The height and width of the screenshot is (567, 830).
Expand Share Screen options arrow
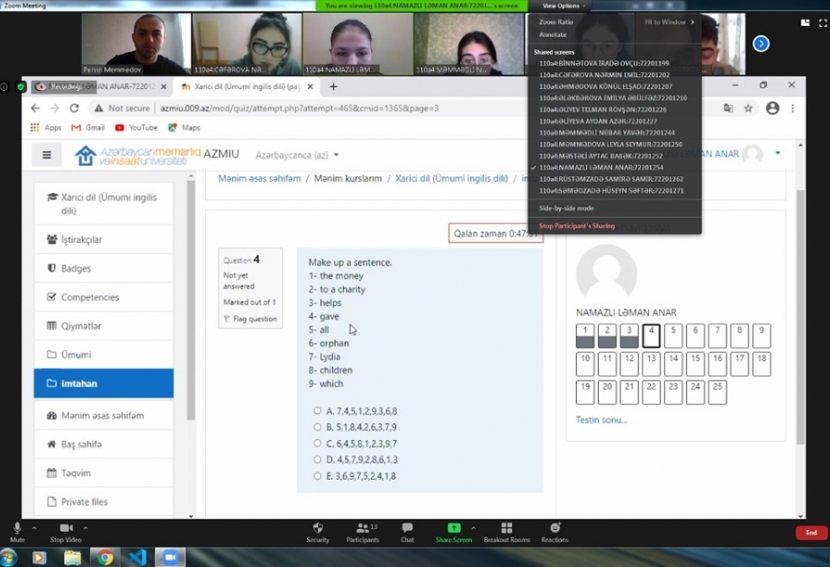coord(474,527)
